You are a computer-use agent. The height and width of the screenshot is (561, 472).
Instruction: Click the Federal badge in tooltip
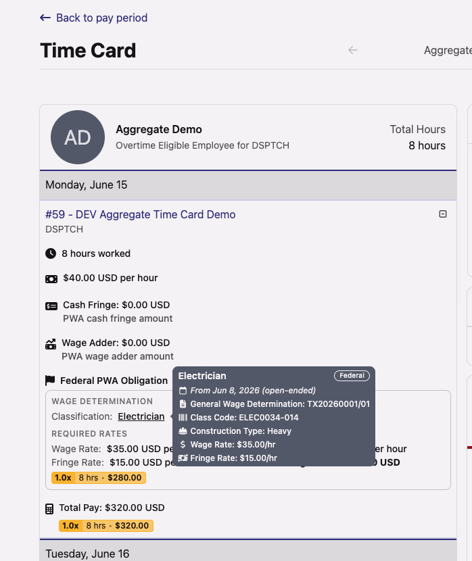[352, 376]
